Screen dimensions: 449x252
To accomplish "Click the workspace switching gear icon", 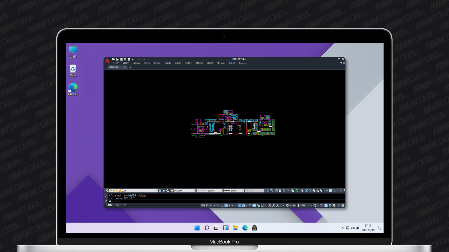I will point(287,205).
